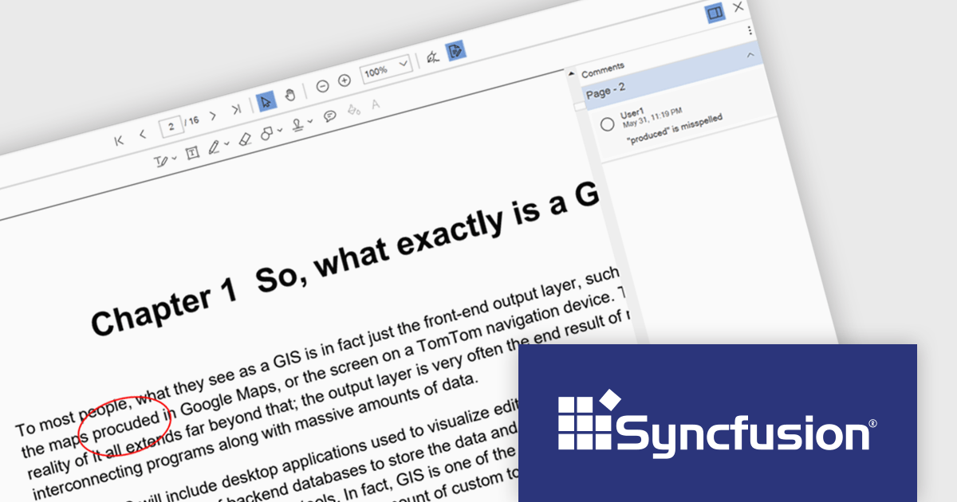
Task: Toggle the comments side panel
Action: pyautogui.click(x=715, y=13)
